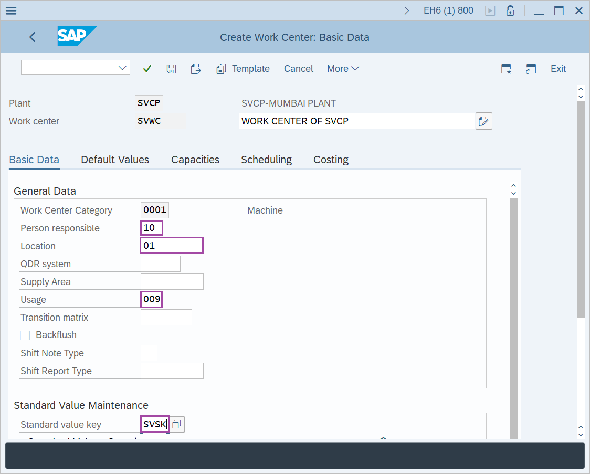Switch to the Capacities tab
Image resolution: width=590 pixels, height=474 pixels.
(x=195, y=160)
